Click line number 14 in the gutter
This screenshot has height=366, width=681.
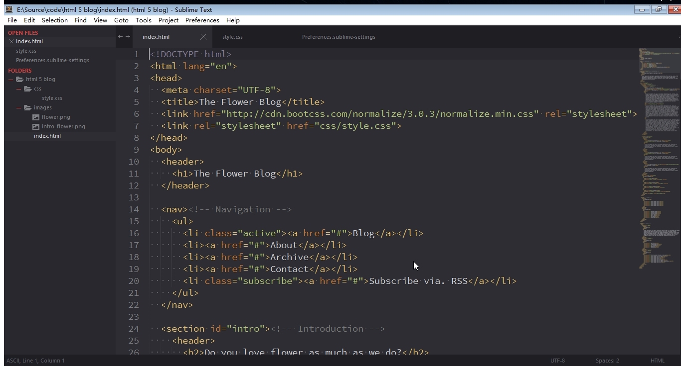click(x=134, y=209)
